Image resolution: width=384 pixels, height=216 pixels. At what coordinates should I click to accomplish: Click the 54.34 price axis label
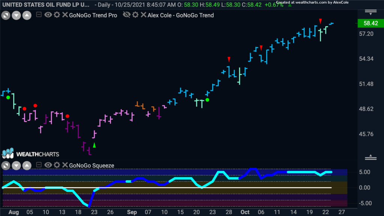[366, 59]
